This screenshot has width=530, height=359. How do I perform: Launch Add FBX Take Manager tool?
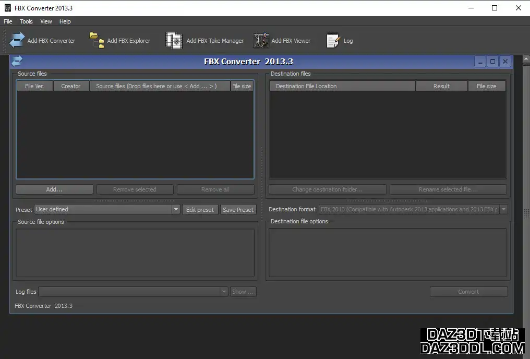coord(204,41)
